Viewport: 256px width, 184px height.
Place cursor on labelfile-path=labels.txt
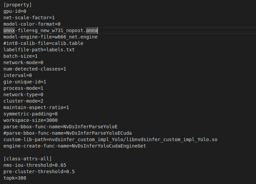pyautogui.click(x=39, y=50)
